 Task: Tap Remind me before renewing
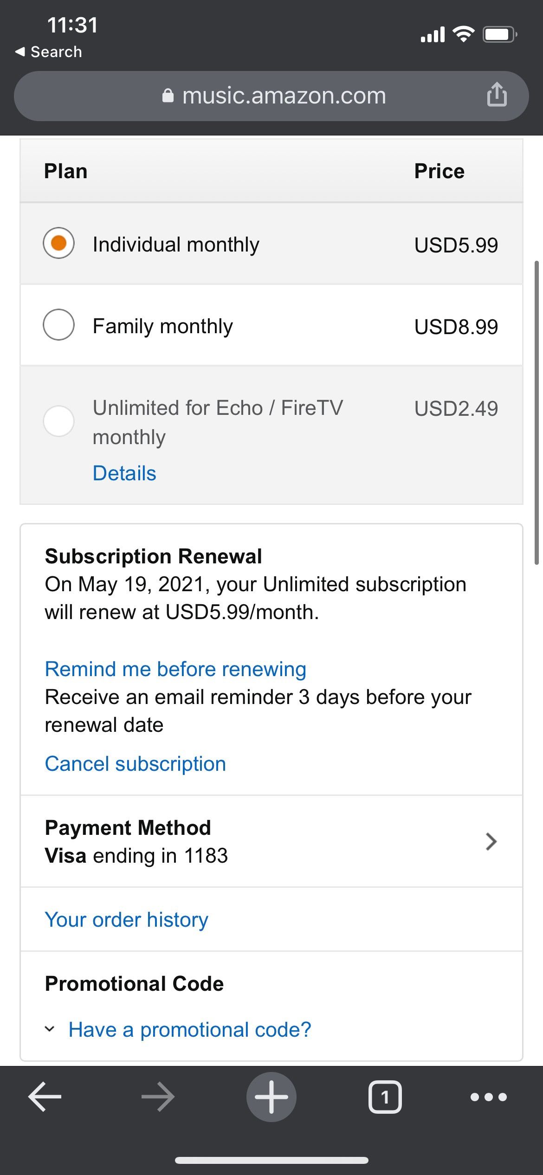click(x=175, y=668)
